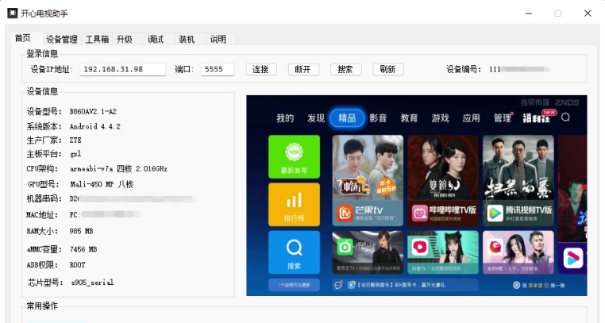Click the green 最新发布 tile in preview
Image resolution: width=605 pixels, height=323 pixels.
pyautogui.click(x=294, y=157)
